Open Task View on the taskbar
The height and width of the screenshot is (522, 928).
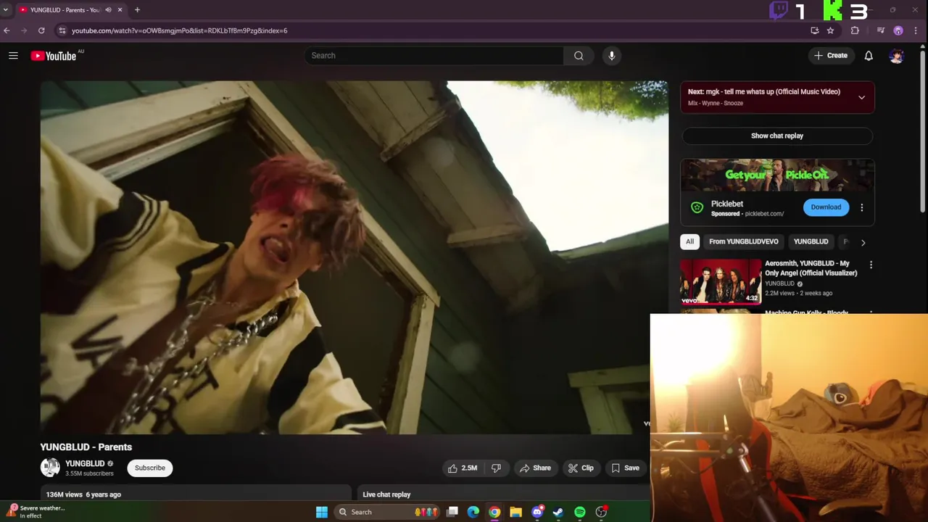pyautogui.click(x=452, y=512)
